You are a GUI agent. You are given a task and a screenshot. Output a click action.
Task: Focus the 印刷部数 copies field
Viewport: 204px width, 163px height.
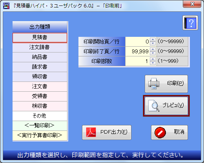138,61
